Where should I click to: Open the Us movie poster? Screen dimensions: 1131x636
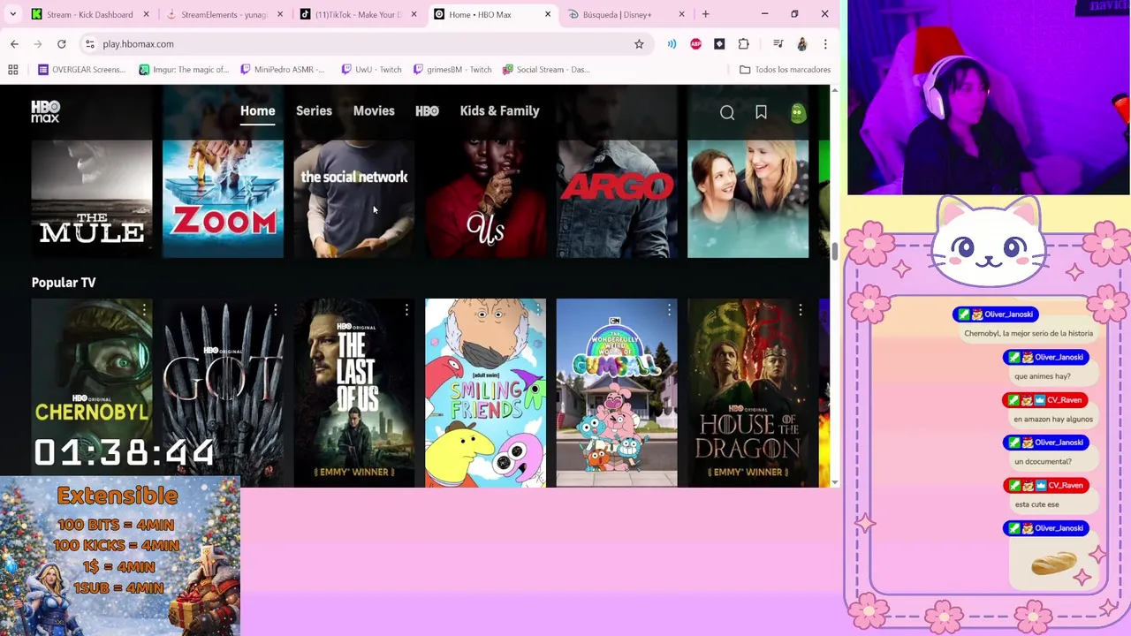coord(485,199)
